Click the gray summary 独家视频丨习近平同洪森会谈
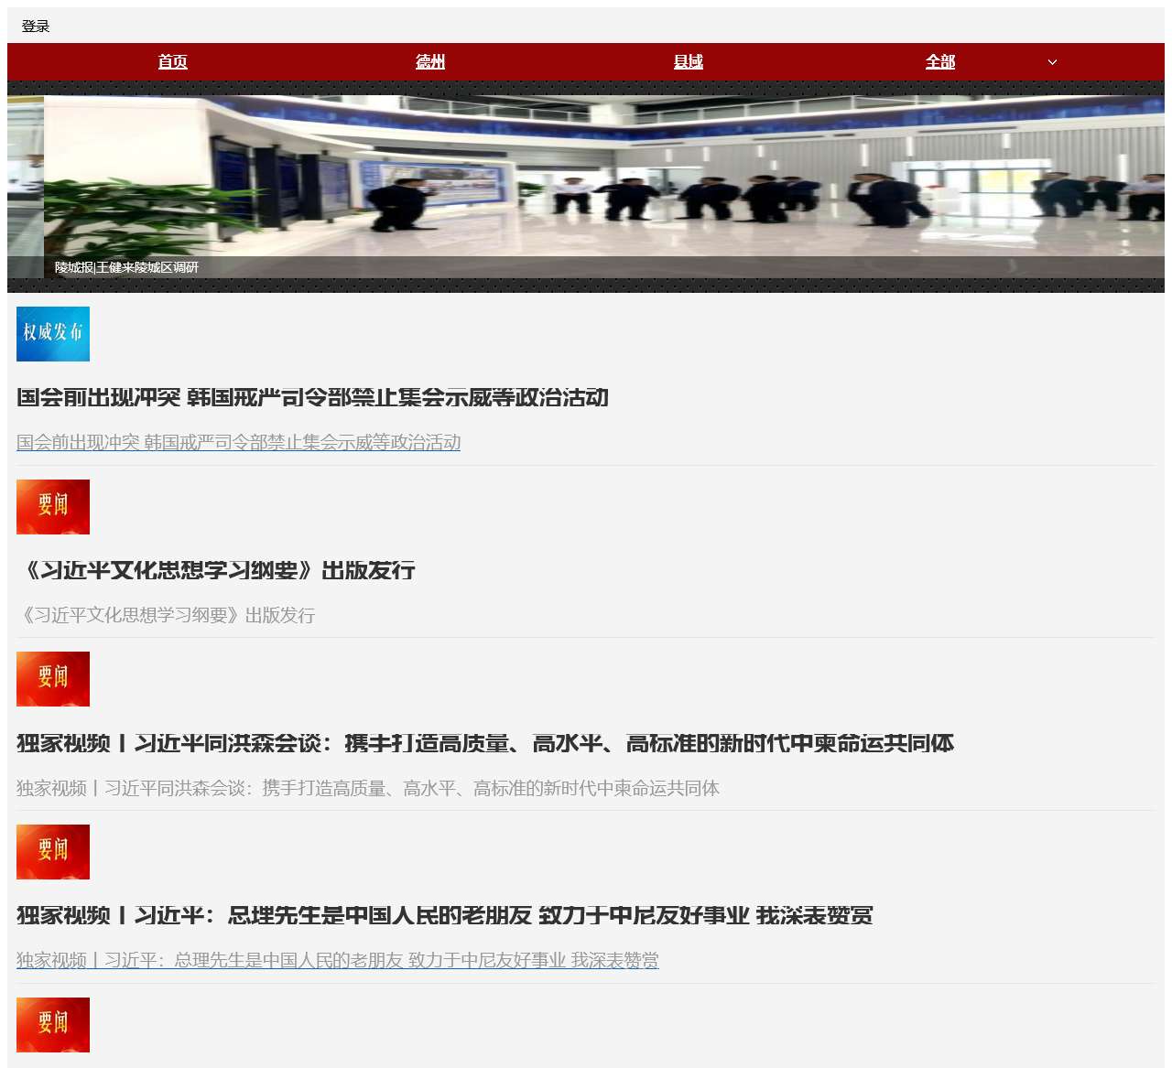Image resolution: width=1172 pixels, height=1068 pixels. (x=368, y=788)
